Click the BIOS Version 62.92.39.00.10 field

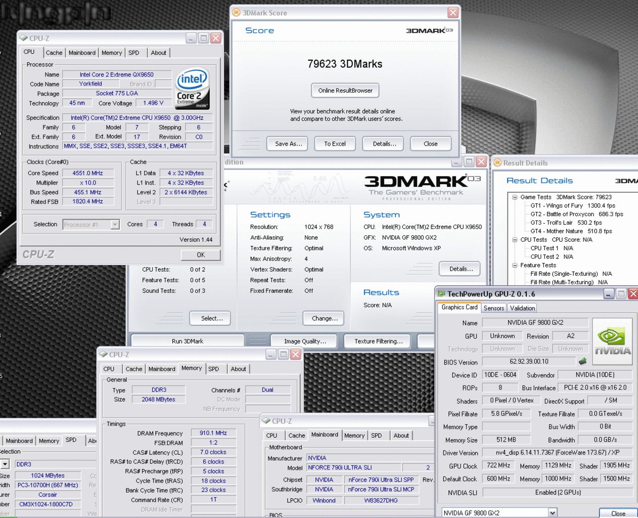tap(529, 362)
